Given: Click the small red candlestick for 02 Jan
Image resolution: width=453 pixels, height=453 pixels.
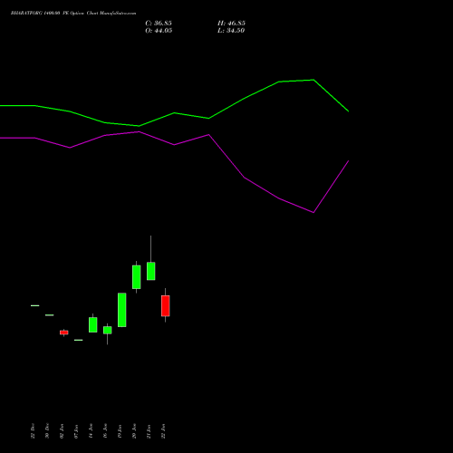Looking at the screenshot, I should [x=64, y=333].
